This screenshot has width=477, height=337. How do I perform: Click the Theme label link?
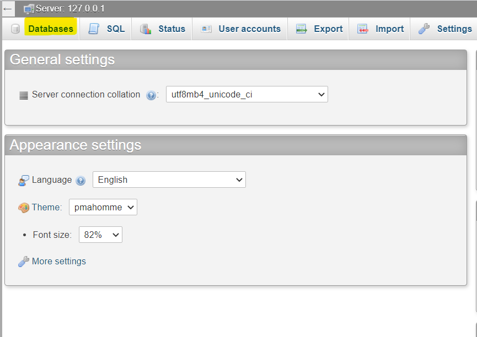(47, 207)
